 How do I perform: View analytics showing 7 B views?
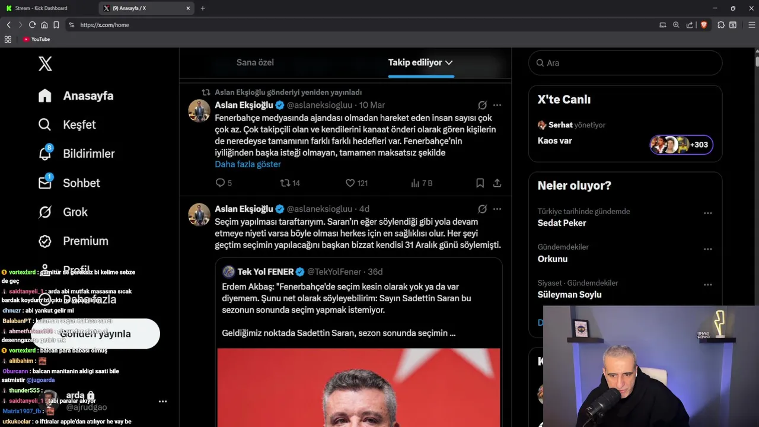(x=422, y=183)
